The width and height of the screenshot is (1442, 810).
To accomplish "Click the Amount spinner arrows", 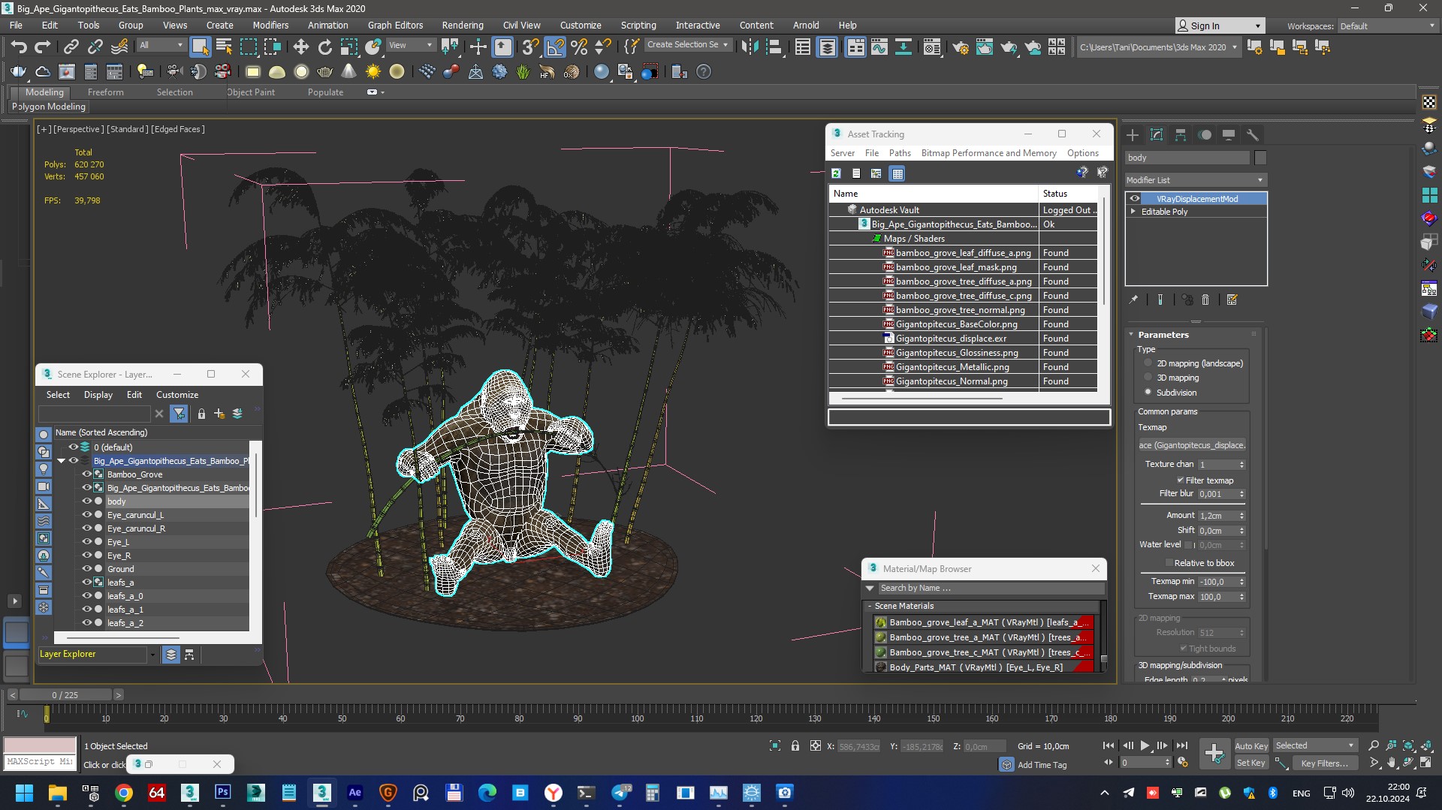I will tap(1241, 516).
